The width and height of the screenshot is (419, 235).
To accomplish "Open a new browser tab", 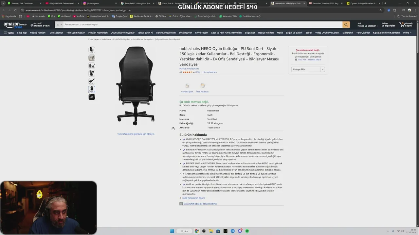I will (385, 3).
